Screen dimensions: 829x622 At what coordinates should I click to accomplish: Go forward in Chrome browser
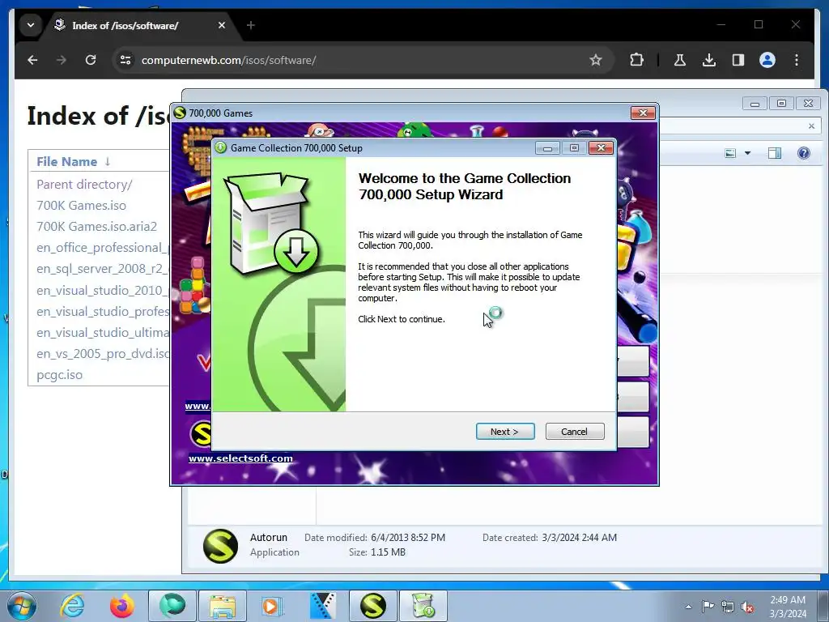tap(62, 60)
